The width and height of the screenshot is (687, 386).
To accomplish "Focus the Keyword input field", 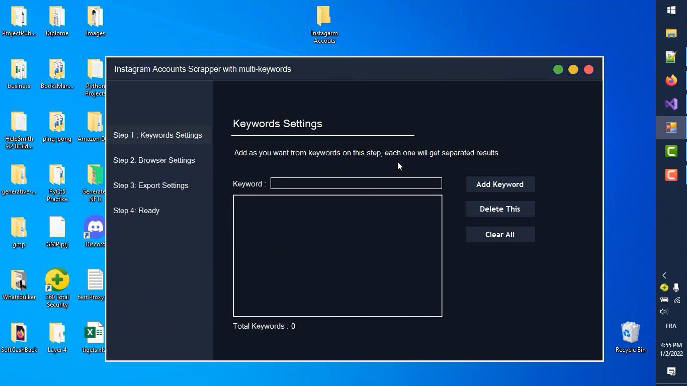I will pyautogui.click(x=356, y=183).
